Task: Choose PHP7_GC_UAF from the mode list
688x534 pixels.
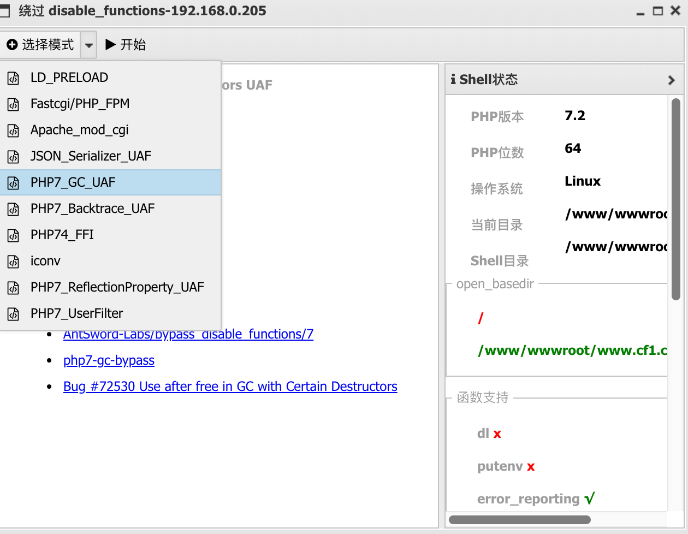Action: click(73, 182)
